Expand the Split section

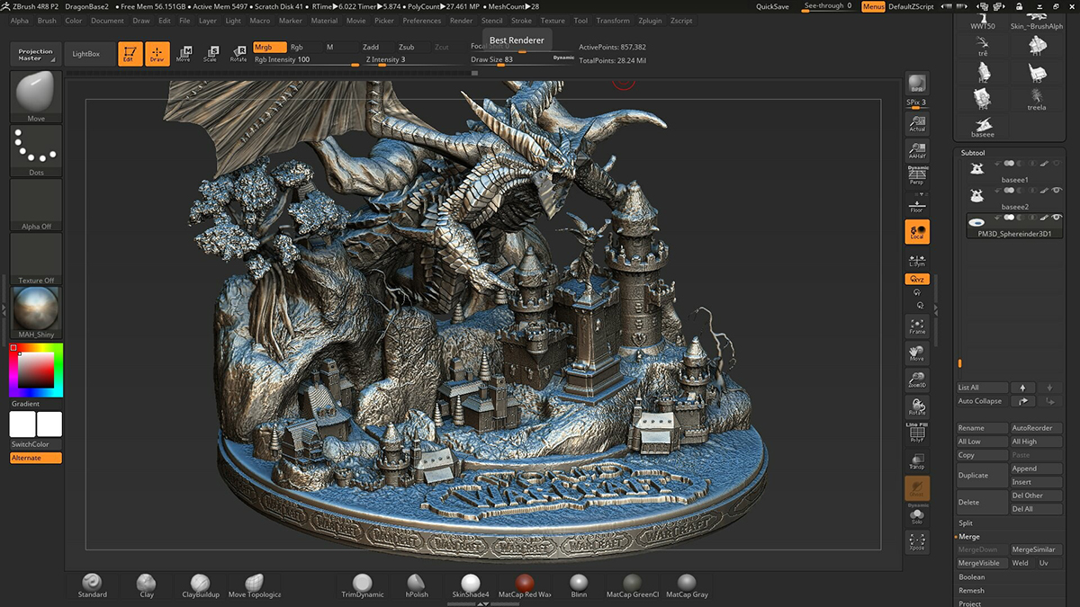point(966,522)
